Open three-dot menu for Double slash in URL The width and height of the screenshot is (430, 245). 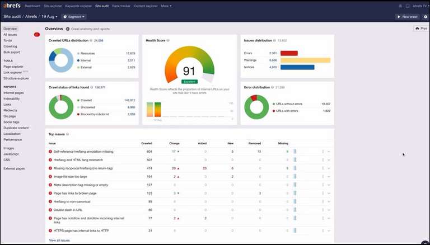tap(322, 210)
